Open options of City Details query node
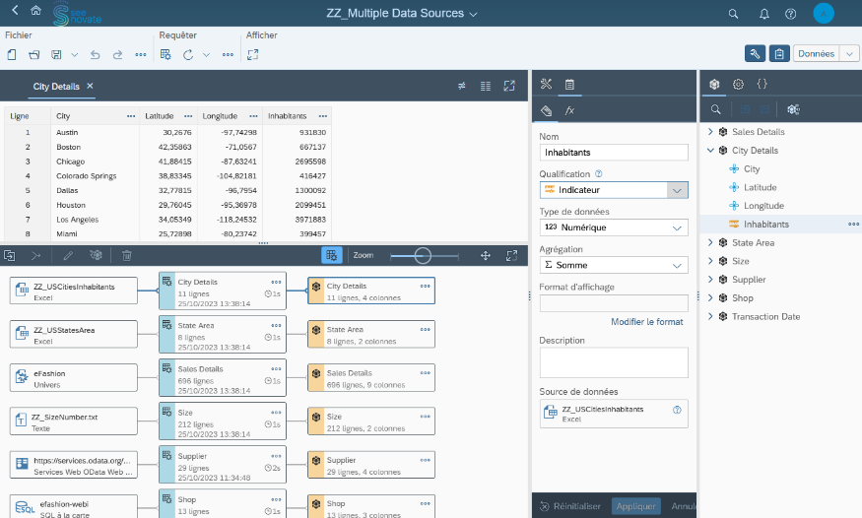This screenshot has height=518, width=862. [x=276, y=282]
